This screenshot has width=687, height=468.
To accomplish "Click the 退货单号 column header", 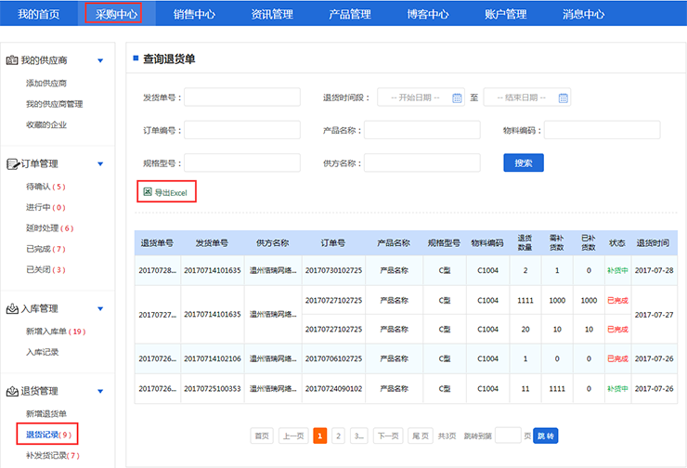I will (x=157, y=242).
